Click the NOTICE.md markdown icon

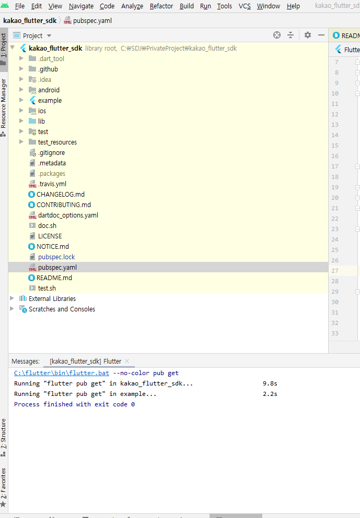(32, 246)
